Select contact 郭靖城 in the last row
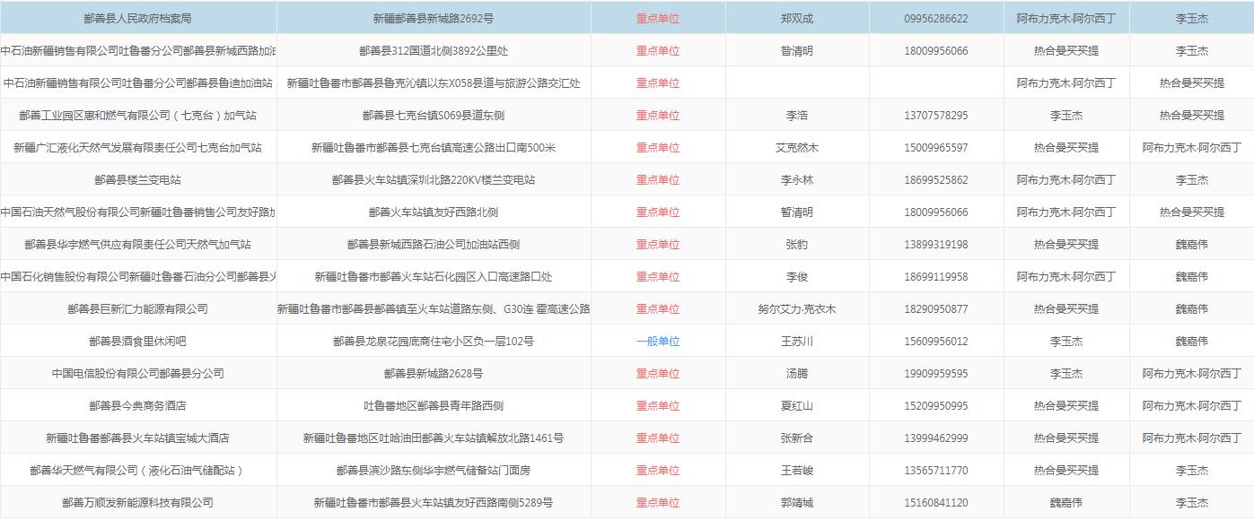This screenshot has height=520, width=1254. 796,503
